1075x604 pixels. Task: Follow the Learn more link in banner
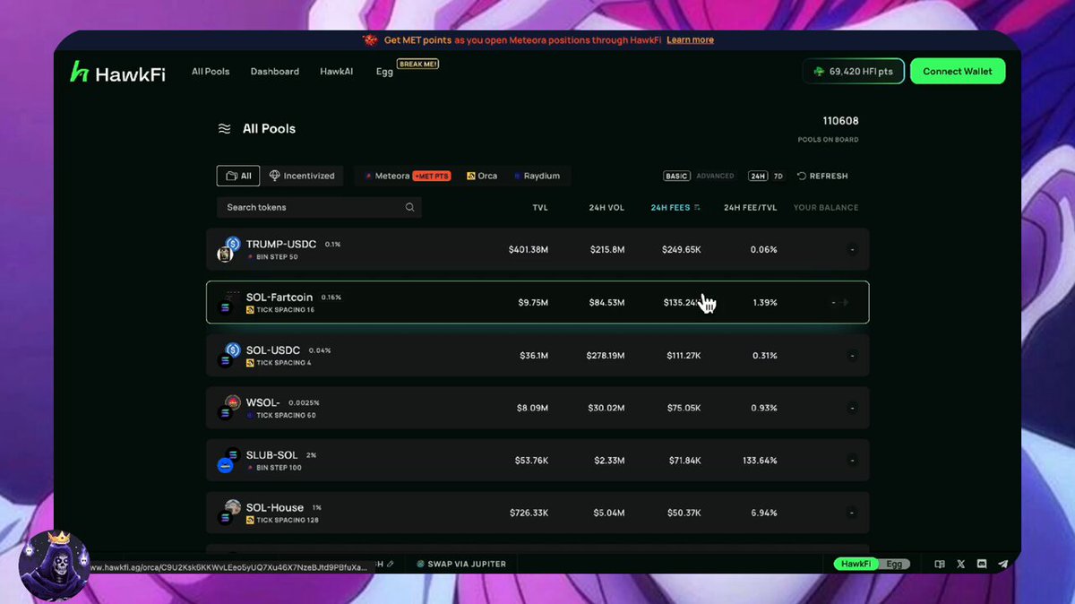pyautogui.click(x=690, y=40)
